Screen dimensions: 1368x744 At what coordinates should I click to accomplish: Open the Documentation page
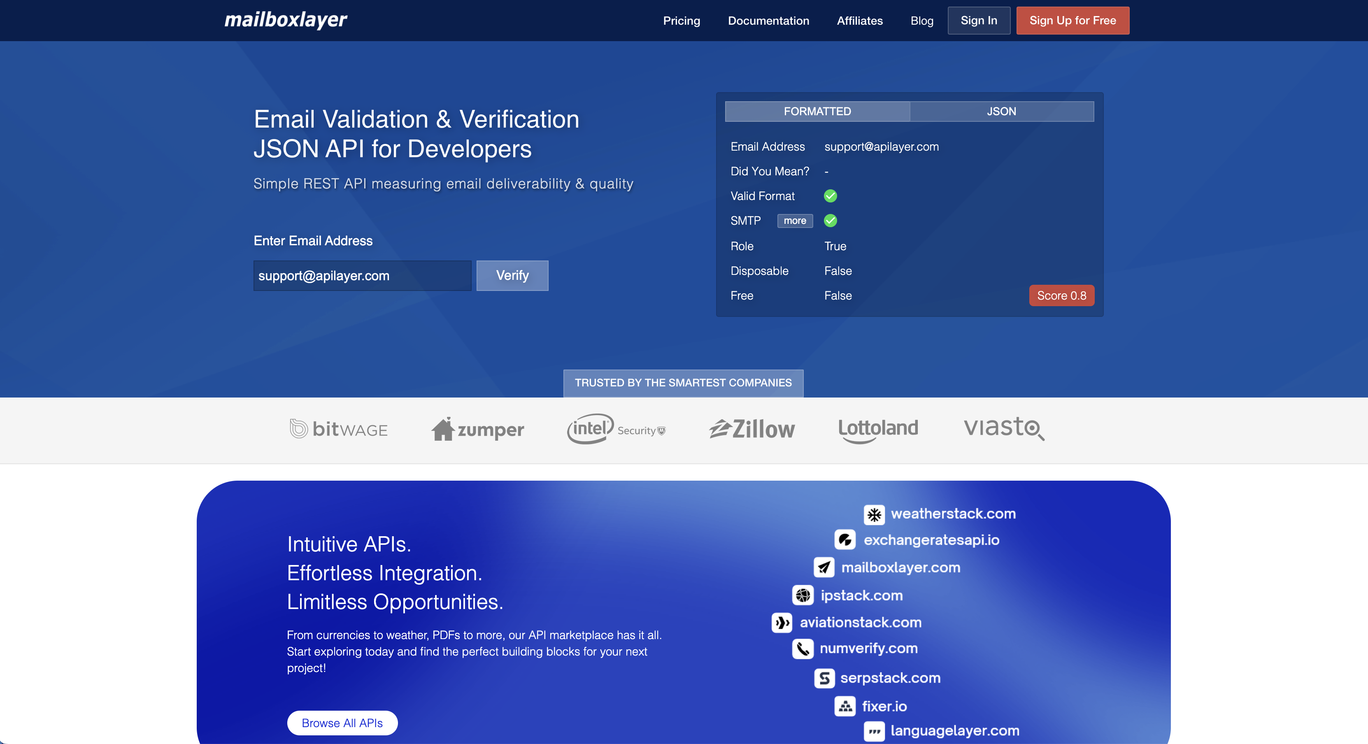pyautogui.click(x=768, y=21)
